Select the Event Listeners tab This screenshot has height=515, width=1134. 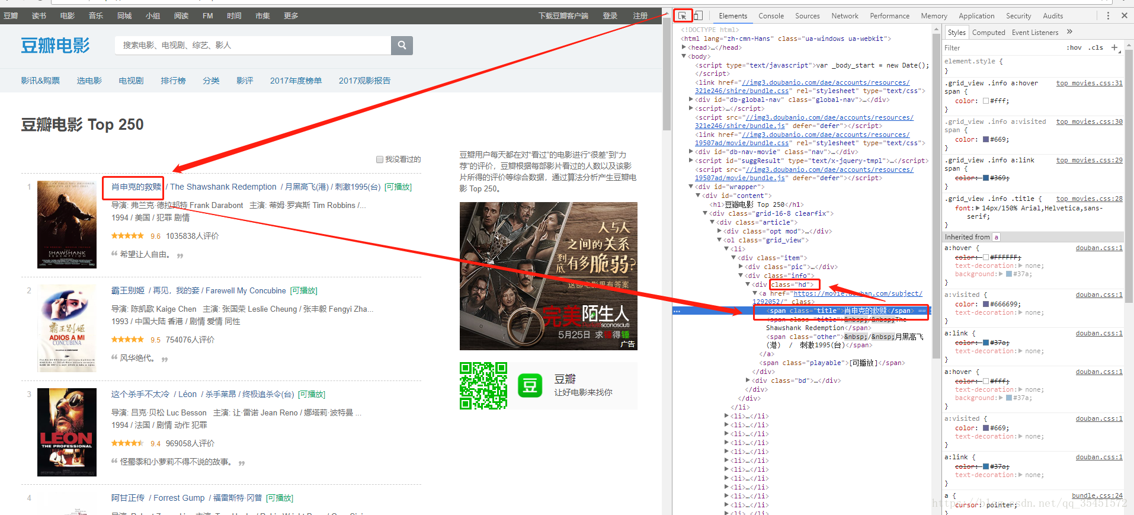tap(1034, 33)
